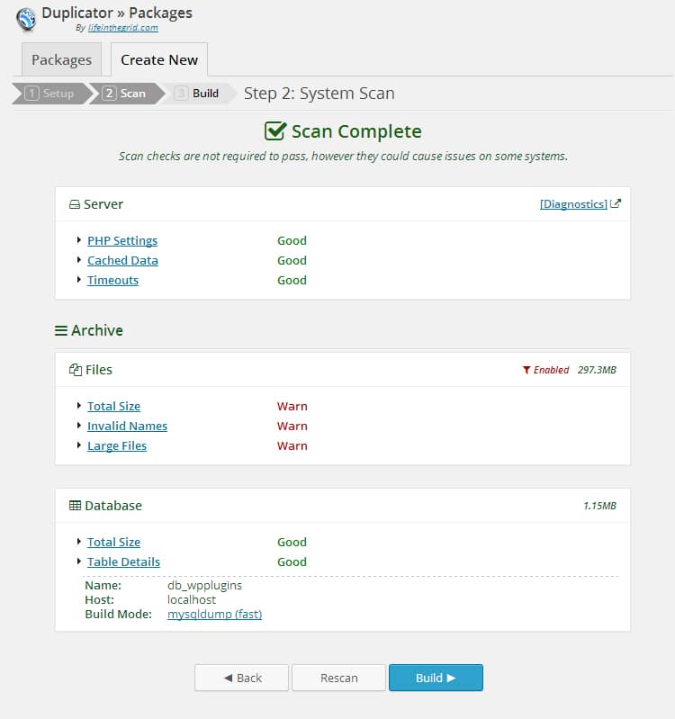Click the Files section copy icon
The width and height of the screenshot is (675, 719).
(x=75, y=370)
